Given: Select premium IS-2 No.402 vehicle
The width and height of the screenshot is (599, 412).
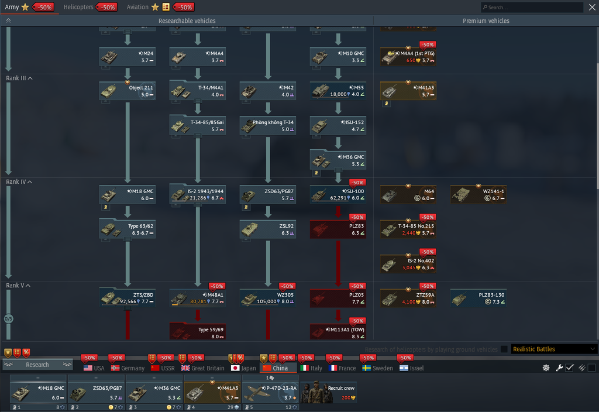Looking at the screenshot, I should pos(408,264).
